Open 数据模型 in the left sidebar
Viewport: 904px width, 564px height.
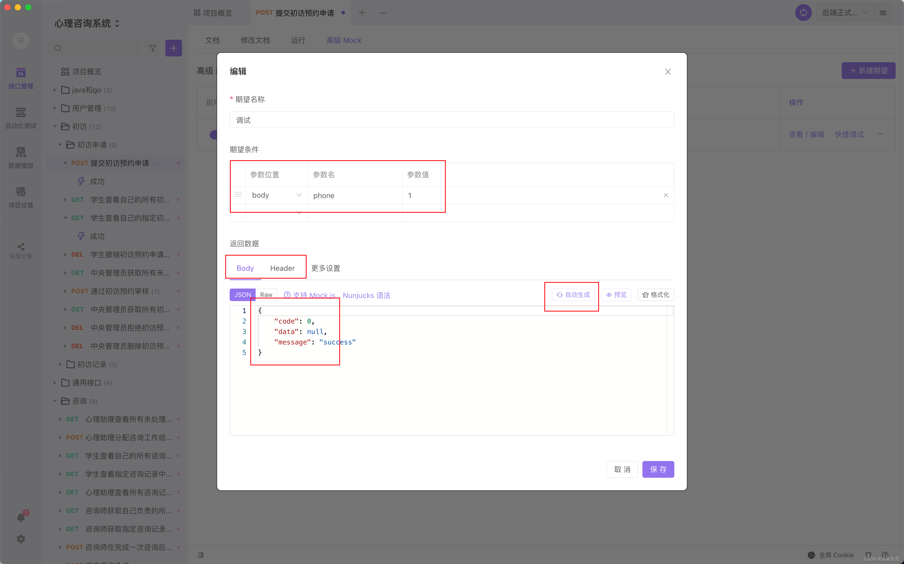tap(21, 157)
